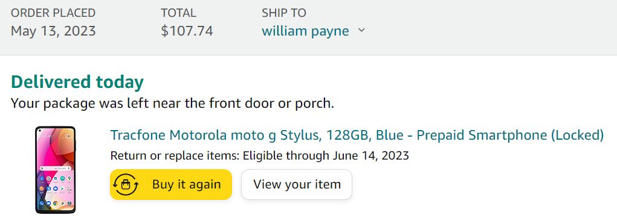Expand the chevron next to william payne
Viewport: 617px width, 224px height.
coord(361,31)
